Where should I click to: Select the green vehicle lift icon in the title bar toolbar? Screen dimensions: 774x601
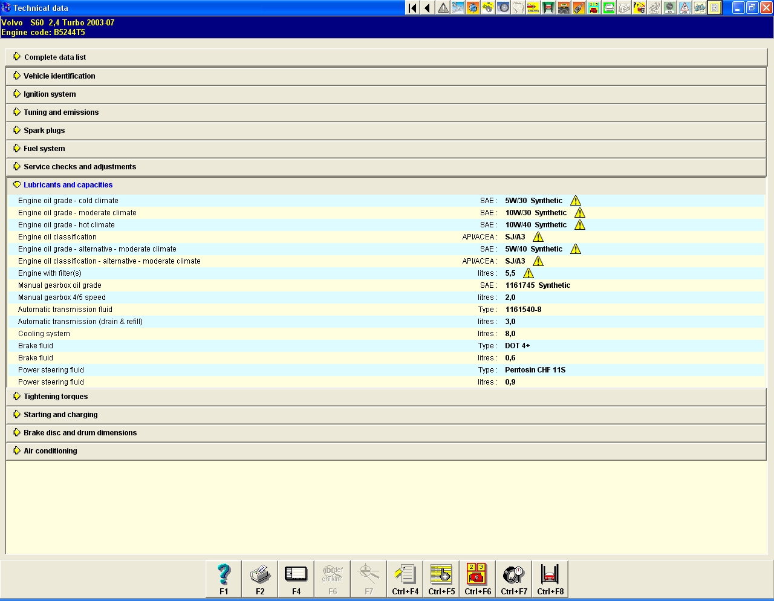point(548,8)
